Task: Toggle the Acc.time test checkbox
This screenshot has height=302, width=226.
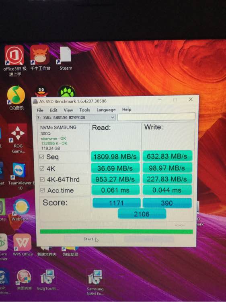Action: coord(42,190)
